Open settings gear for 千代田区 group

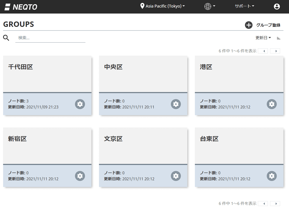(x=80, y=104)
